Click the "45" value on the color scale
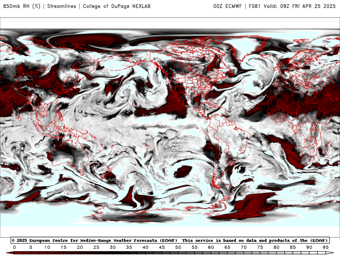 pos(162,247)
